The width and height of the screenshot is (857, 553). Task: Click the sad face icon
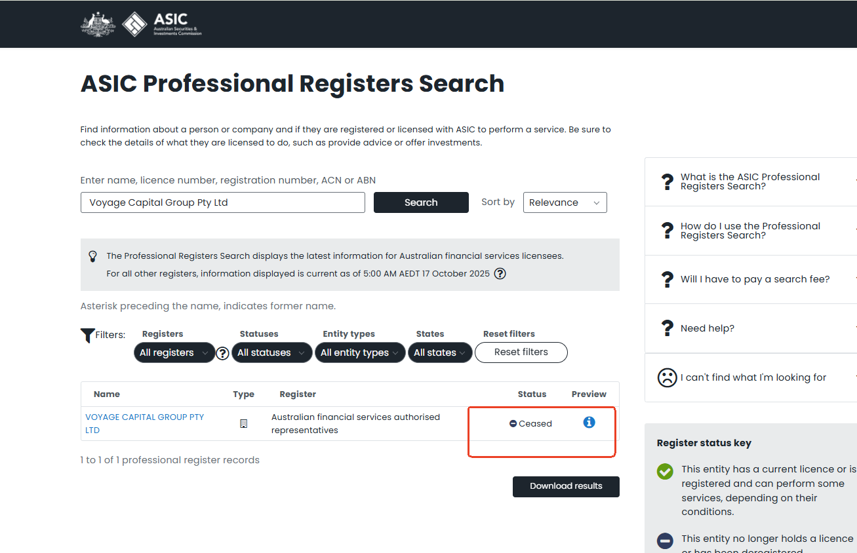pos(667,377)
